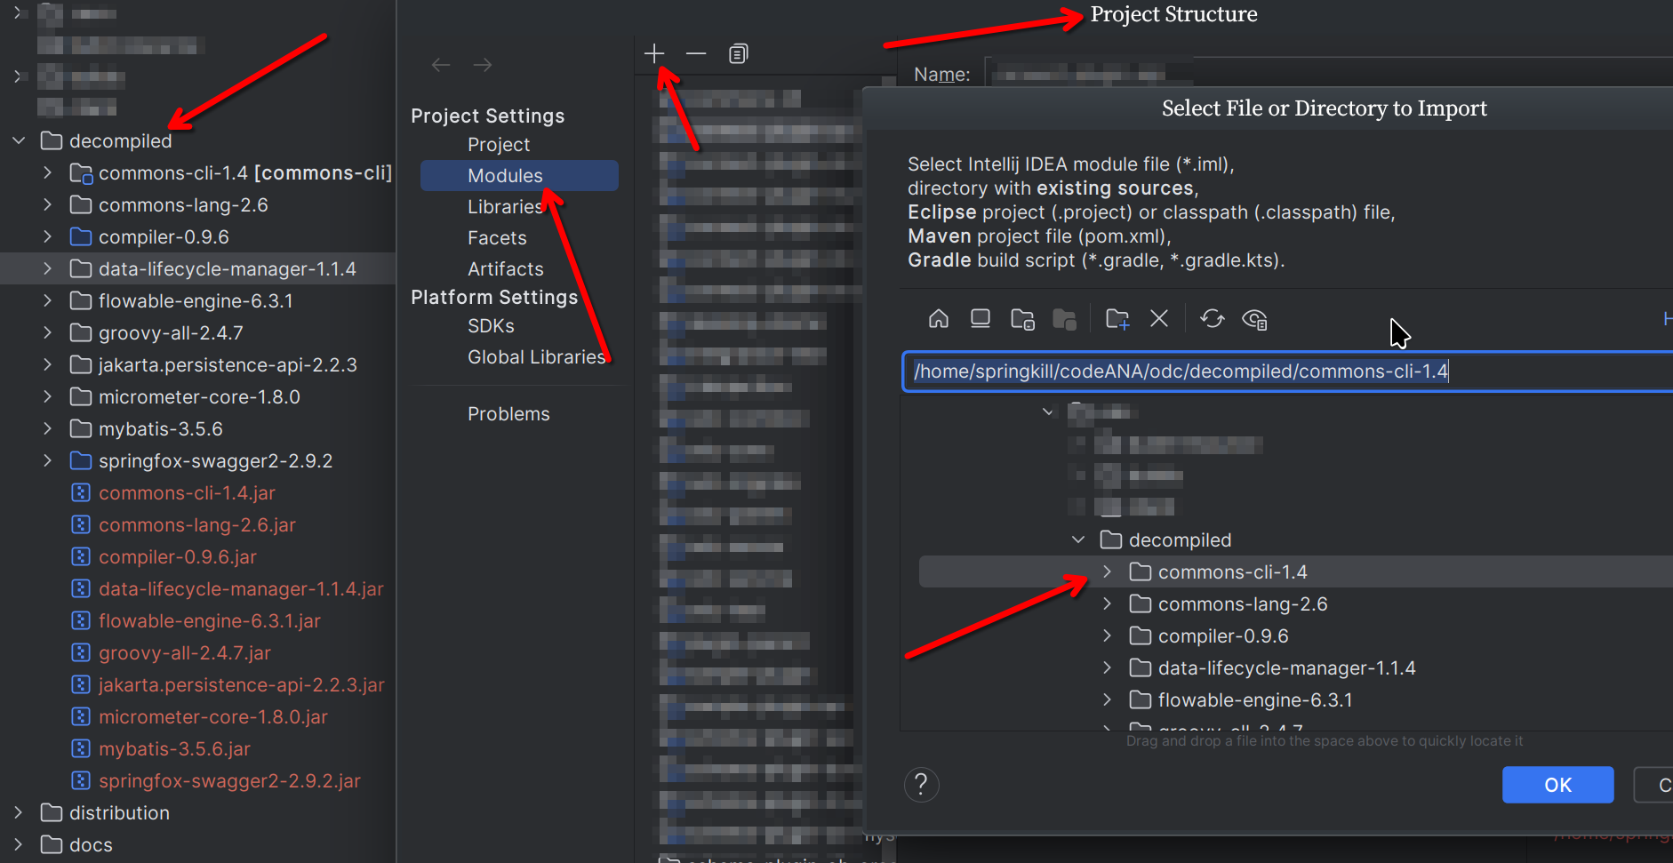
Task: Remove the selected module with the minus icon
Action: [x=696, y=53]
